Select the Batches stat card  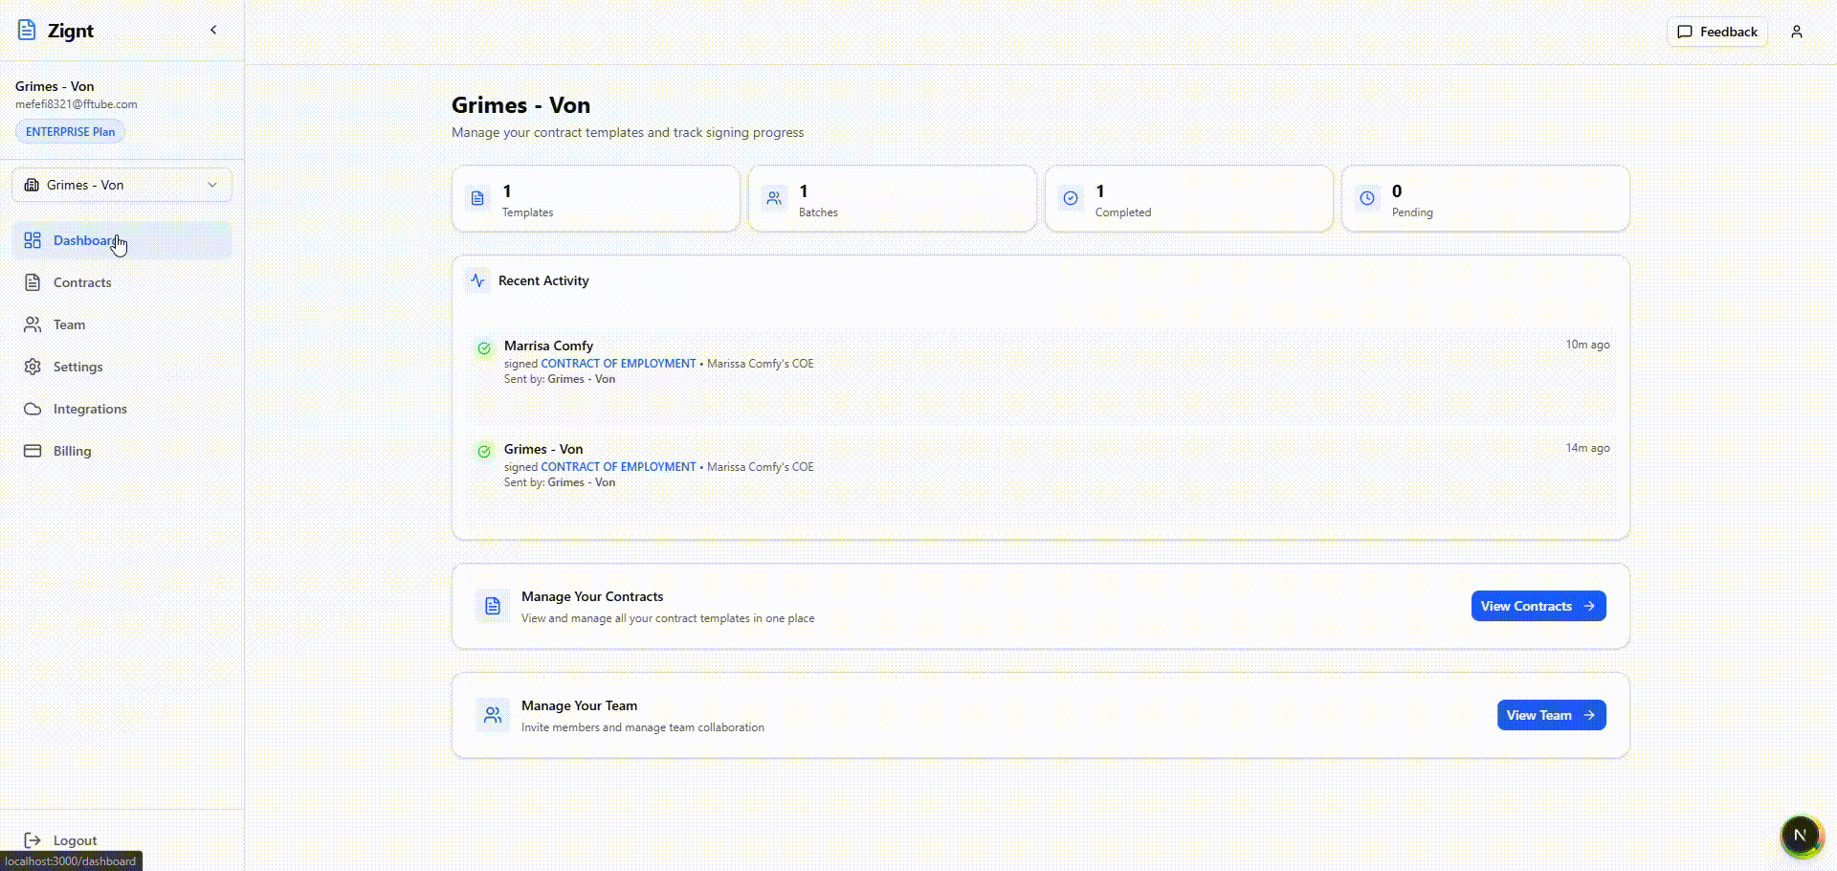[x=892, y=199]
